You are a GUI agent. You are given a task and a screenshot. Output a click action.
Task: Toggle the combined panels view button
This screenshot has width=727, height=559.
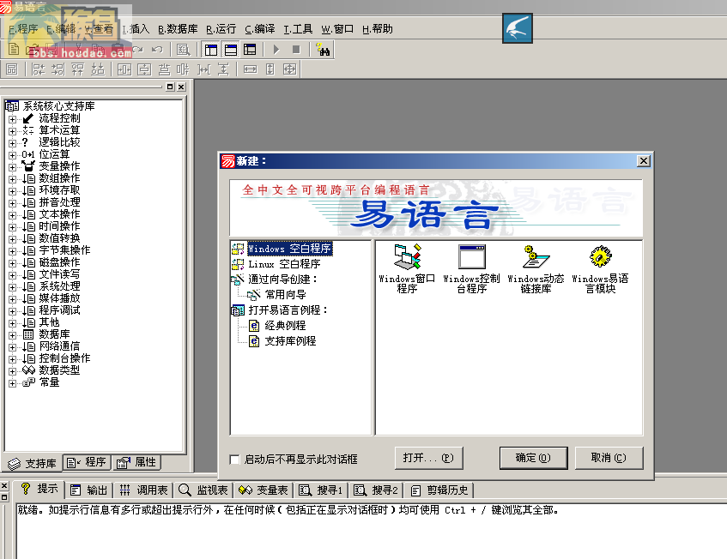point(250,50)
